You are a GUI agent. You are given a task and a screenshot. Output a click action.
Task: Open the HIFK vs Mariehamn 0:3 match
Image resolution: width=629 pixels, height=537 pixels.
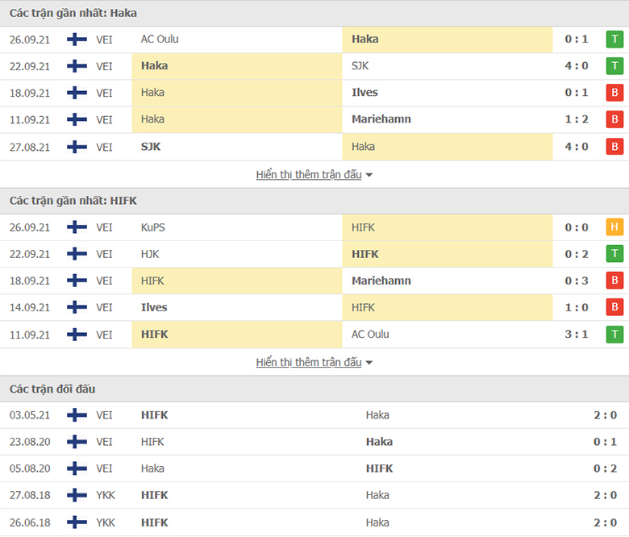(x=314, y=281)
